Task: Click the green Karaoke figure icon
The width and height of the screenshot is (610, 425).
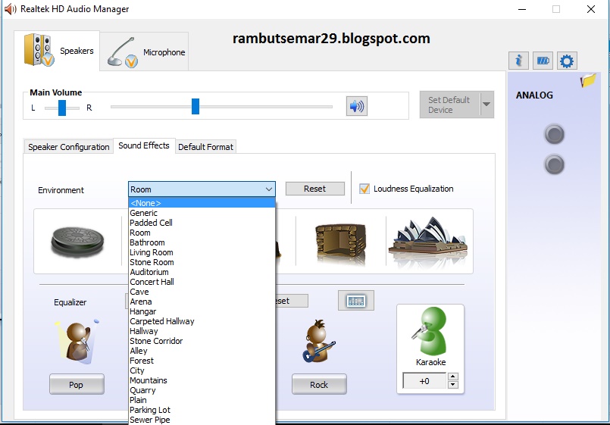Action: pos(430,331)
